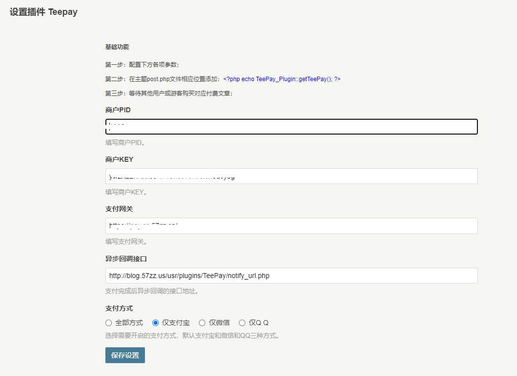Click the 第三步 instruction line
Viewport: 517px width, 376px height.
[169, 94]
